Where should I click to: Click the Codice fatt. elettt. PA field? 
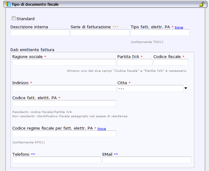pos(64,103)
